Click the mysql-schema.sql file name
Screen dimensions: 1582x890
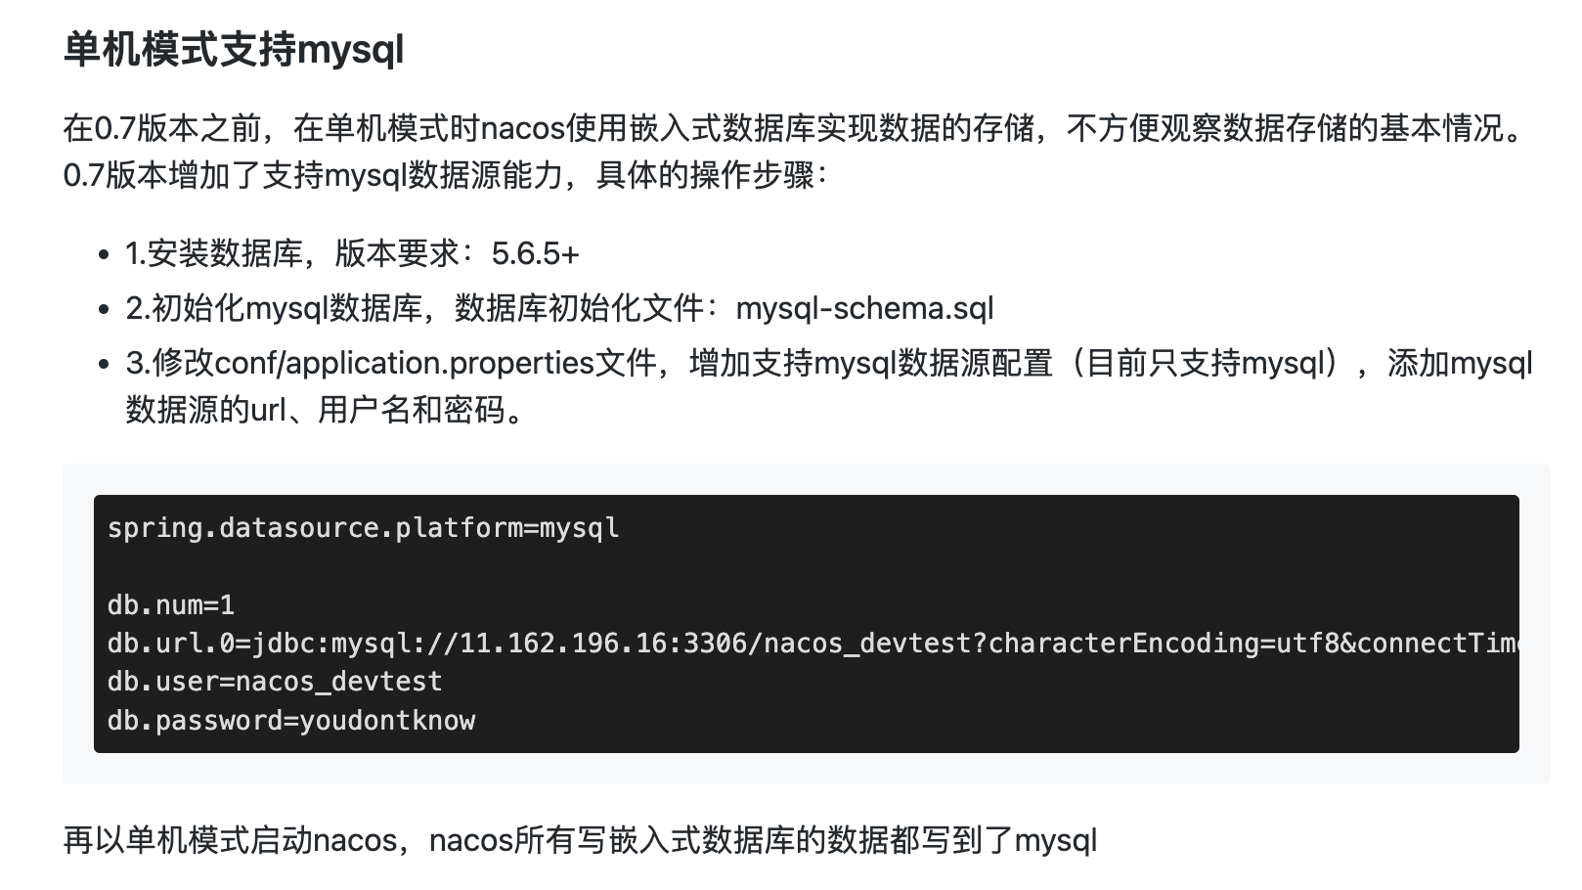[864, 309]
